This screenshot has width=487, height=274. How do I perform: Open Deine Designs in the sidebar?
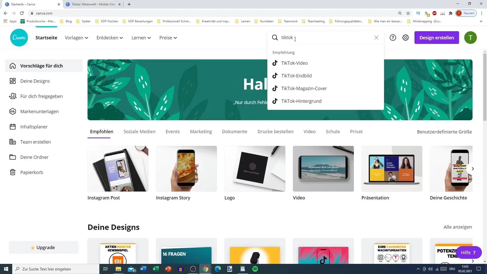pos(44,81)
